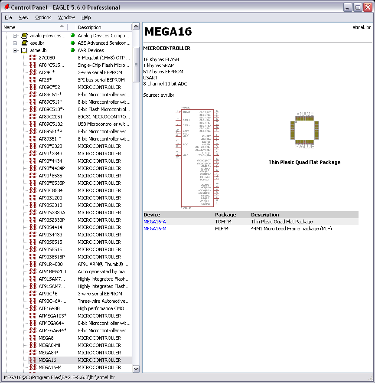Click the device icon beside AT90S2313
375x383 pixels.
(33, 205)
